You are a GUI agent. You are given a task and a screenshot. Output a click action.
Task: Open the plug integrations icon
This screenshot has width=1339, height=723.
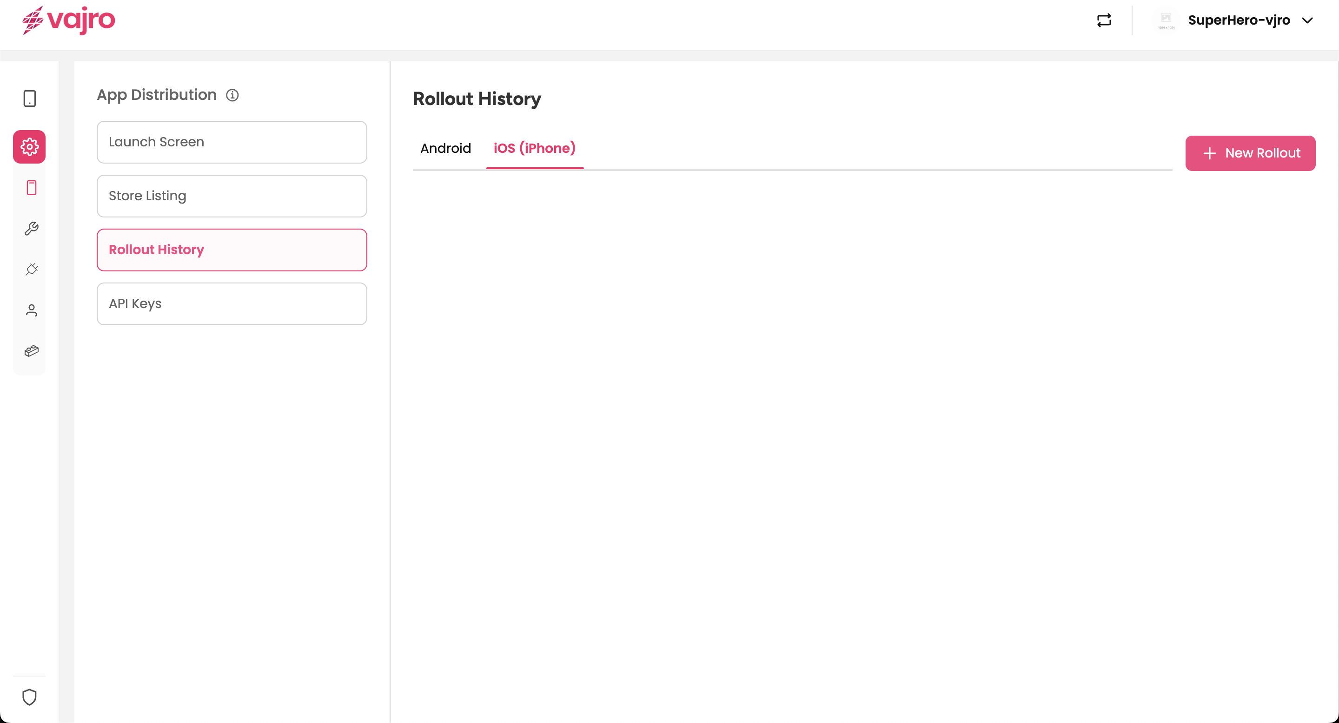[x=31, y=269]
